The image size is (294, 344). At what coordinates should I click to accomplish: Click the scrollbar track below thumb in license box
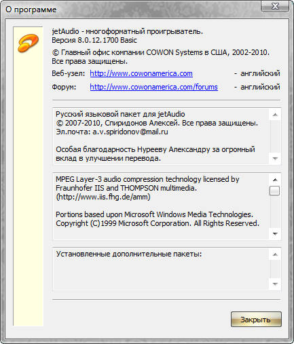coord(275,212)
